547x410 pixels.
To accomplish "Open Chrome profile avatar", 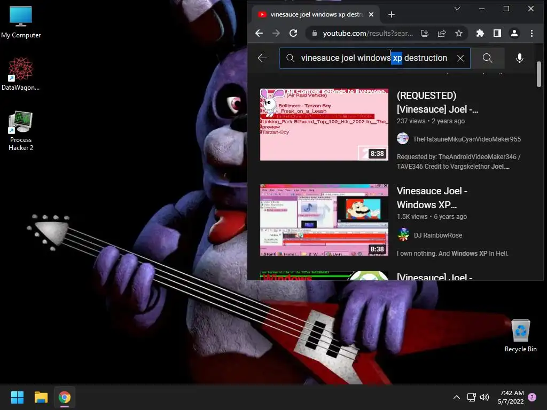I will pos(514,33).
